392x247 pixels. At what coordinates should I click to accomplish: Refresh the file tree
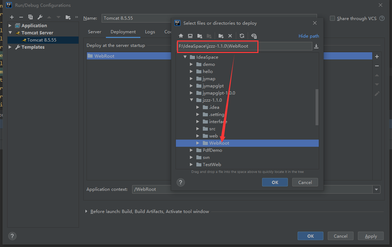click(x=242, y=36)
